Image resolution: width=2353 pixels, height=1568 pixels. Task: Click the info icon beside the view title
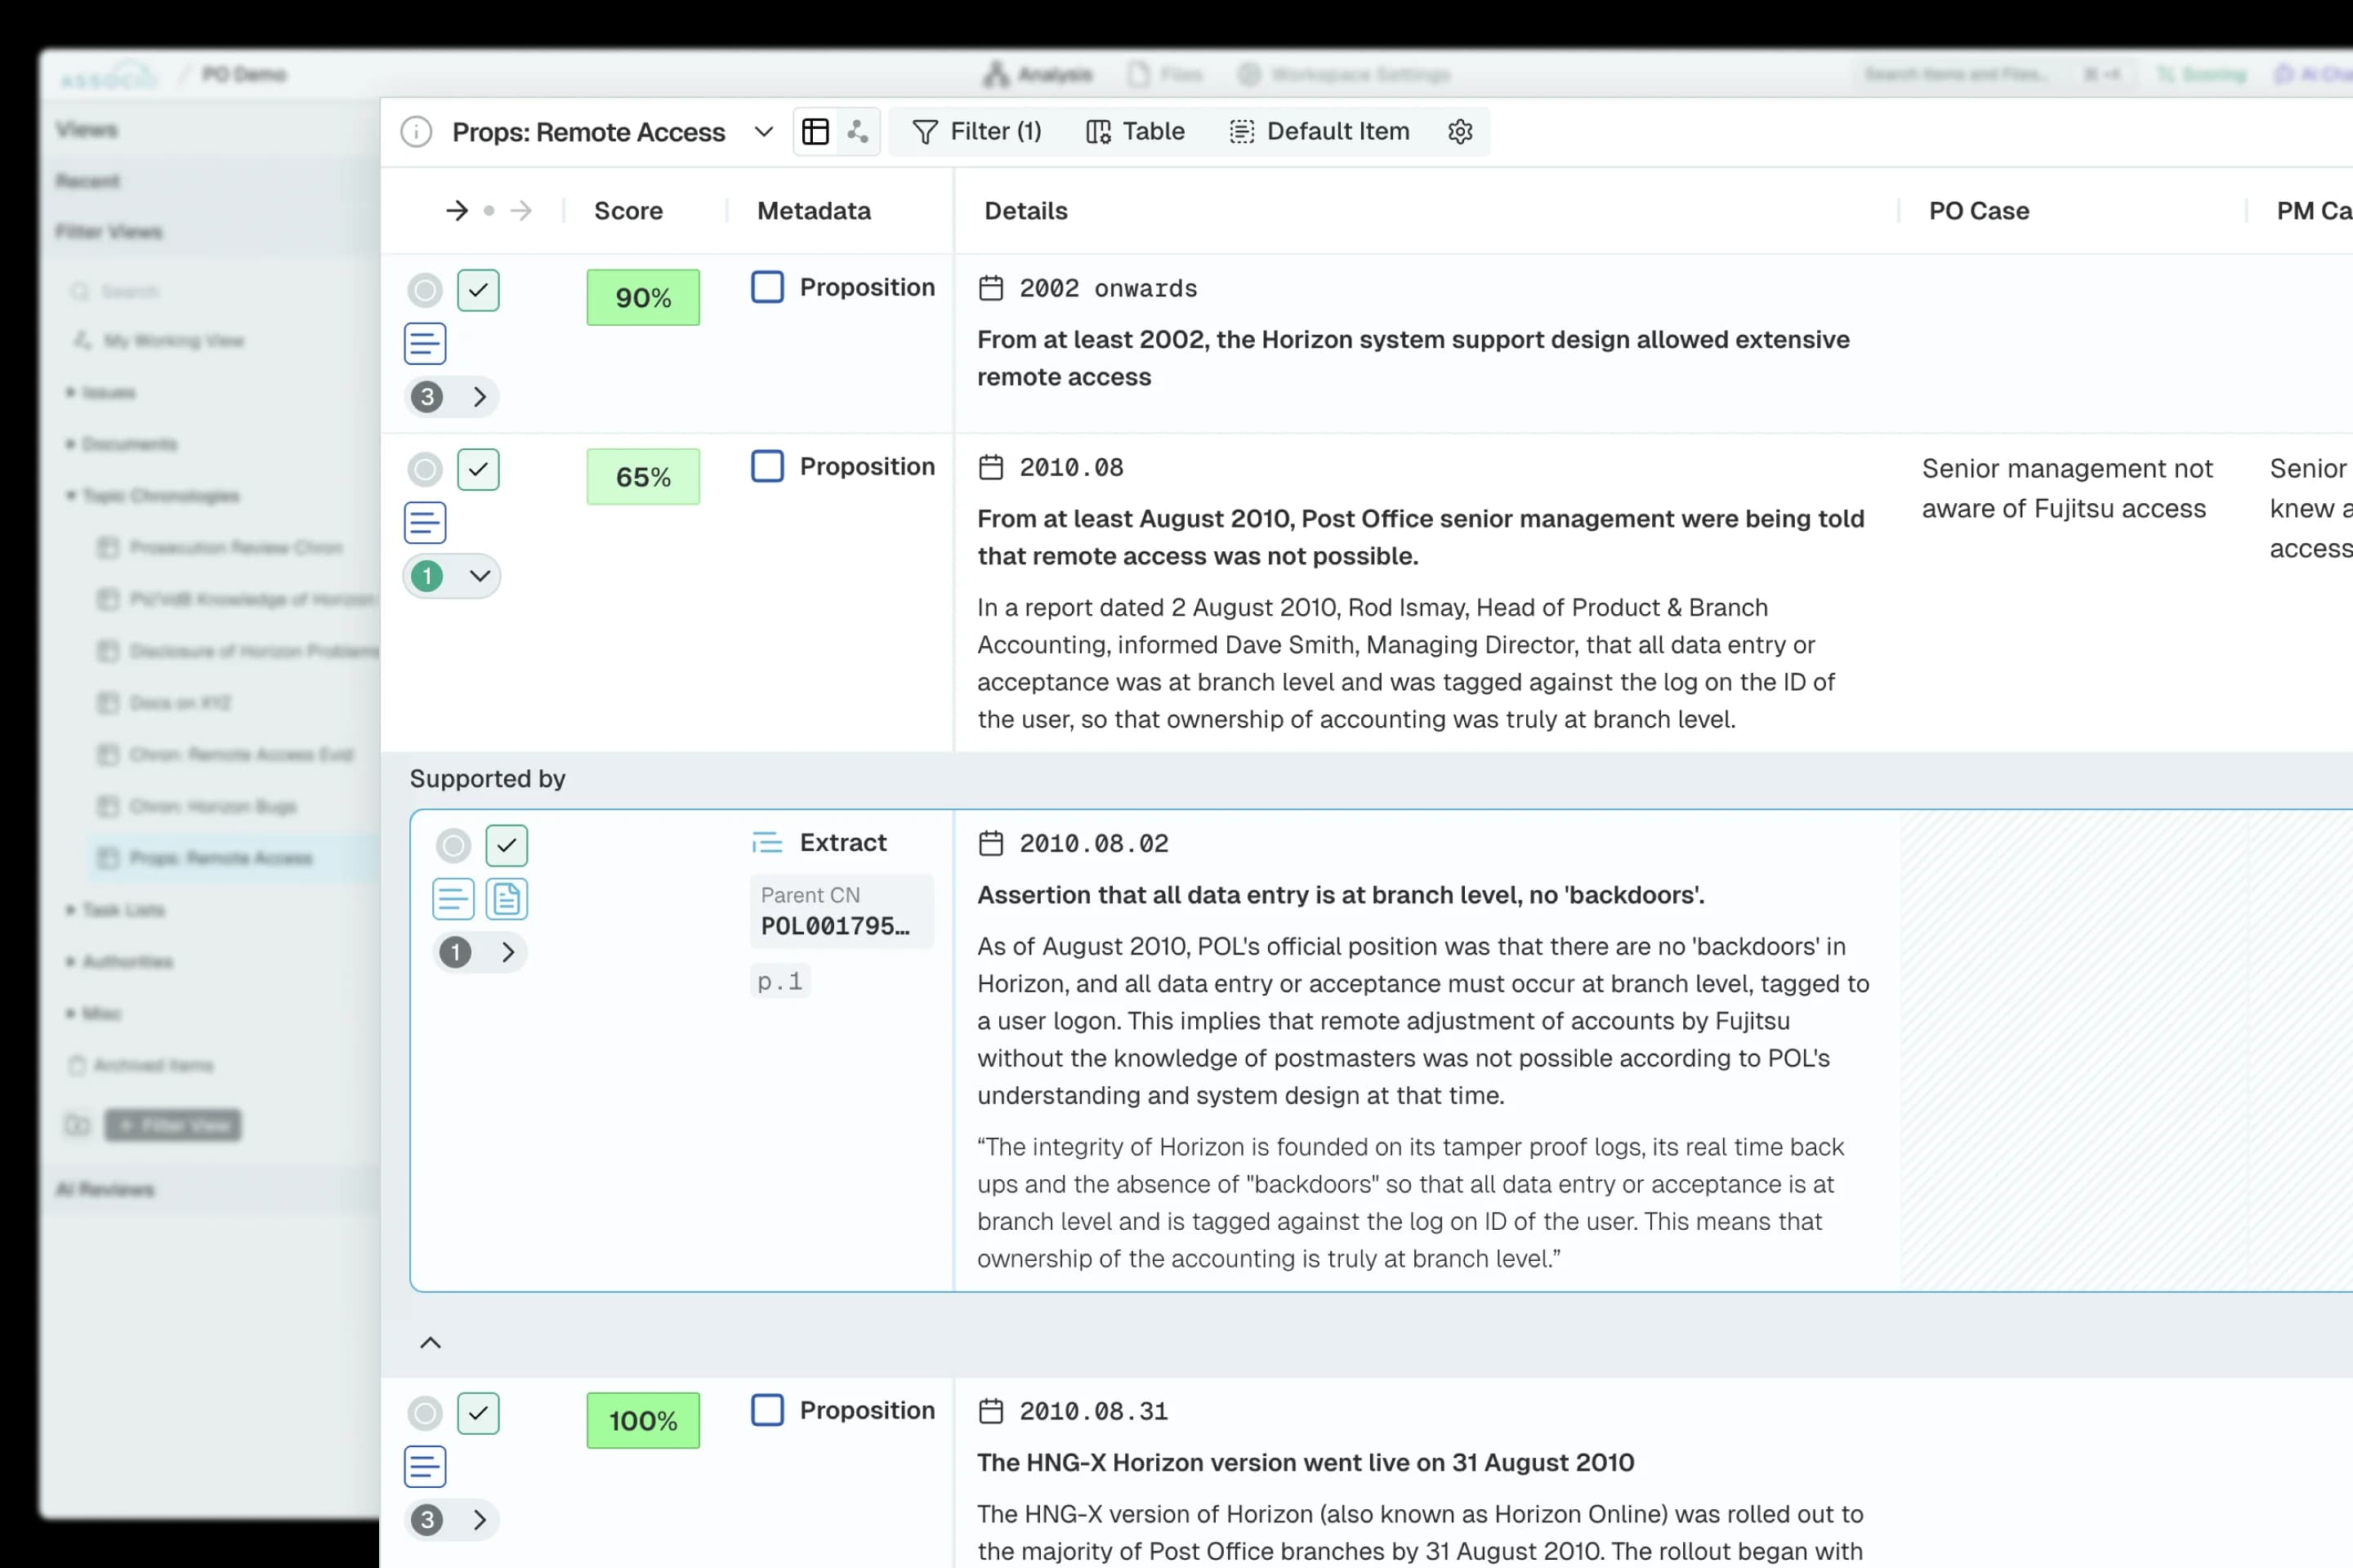(416, 132)
